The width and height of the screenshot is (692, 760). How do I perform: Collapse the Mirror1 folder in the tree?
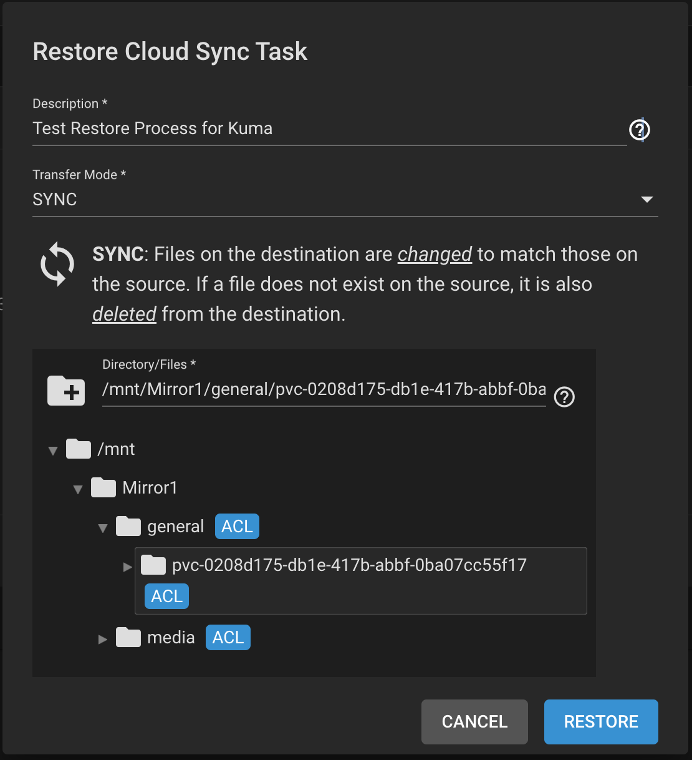pyautogui.click(x=77, y=489)
